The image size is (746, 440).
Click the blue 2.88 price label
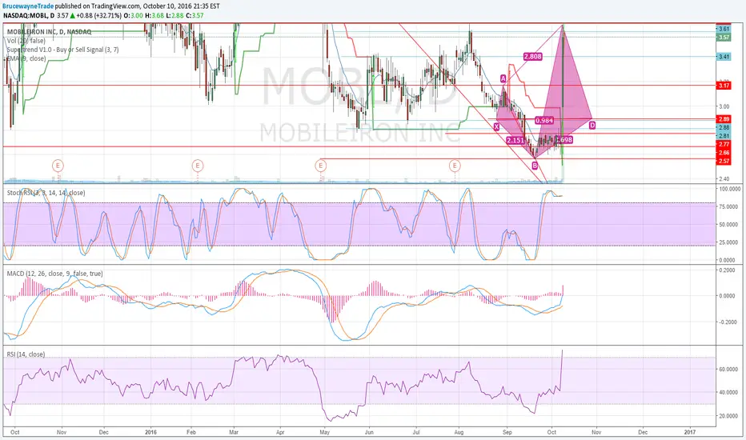pyautogui.click(x=724, y=127)
